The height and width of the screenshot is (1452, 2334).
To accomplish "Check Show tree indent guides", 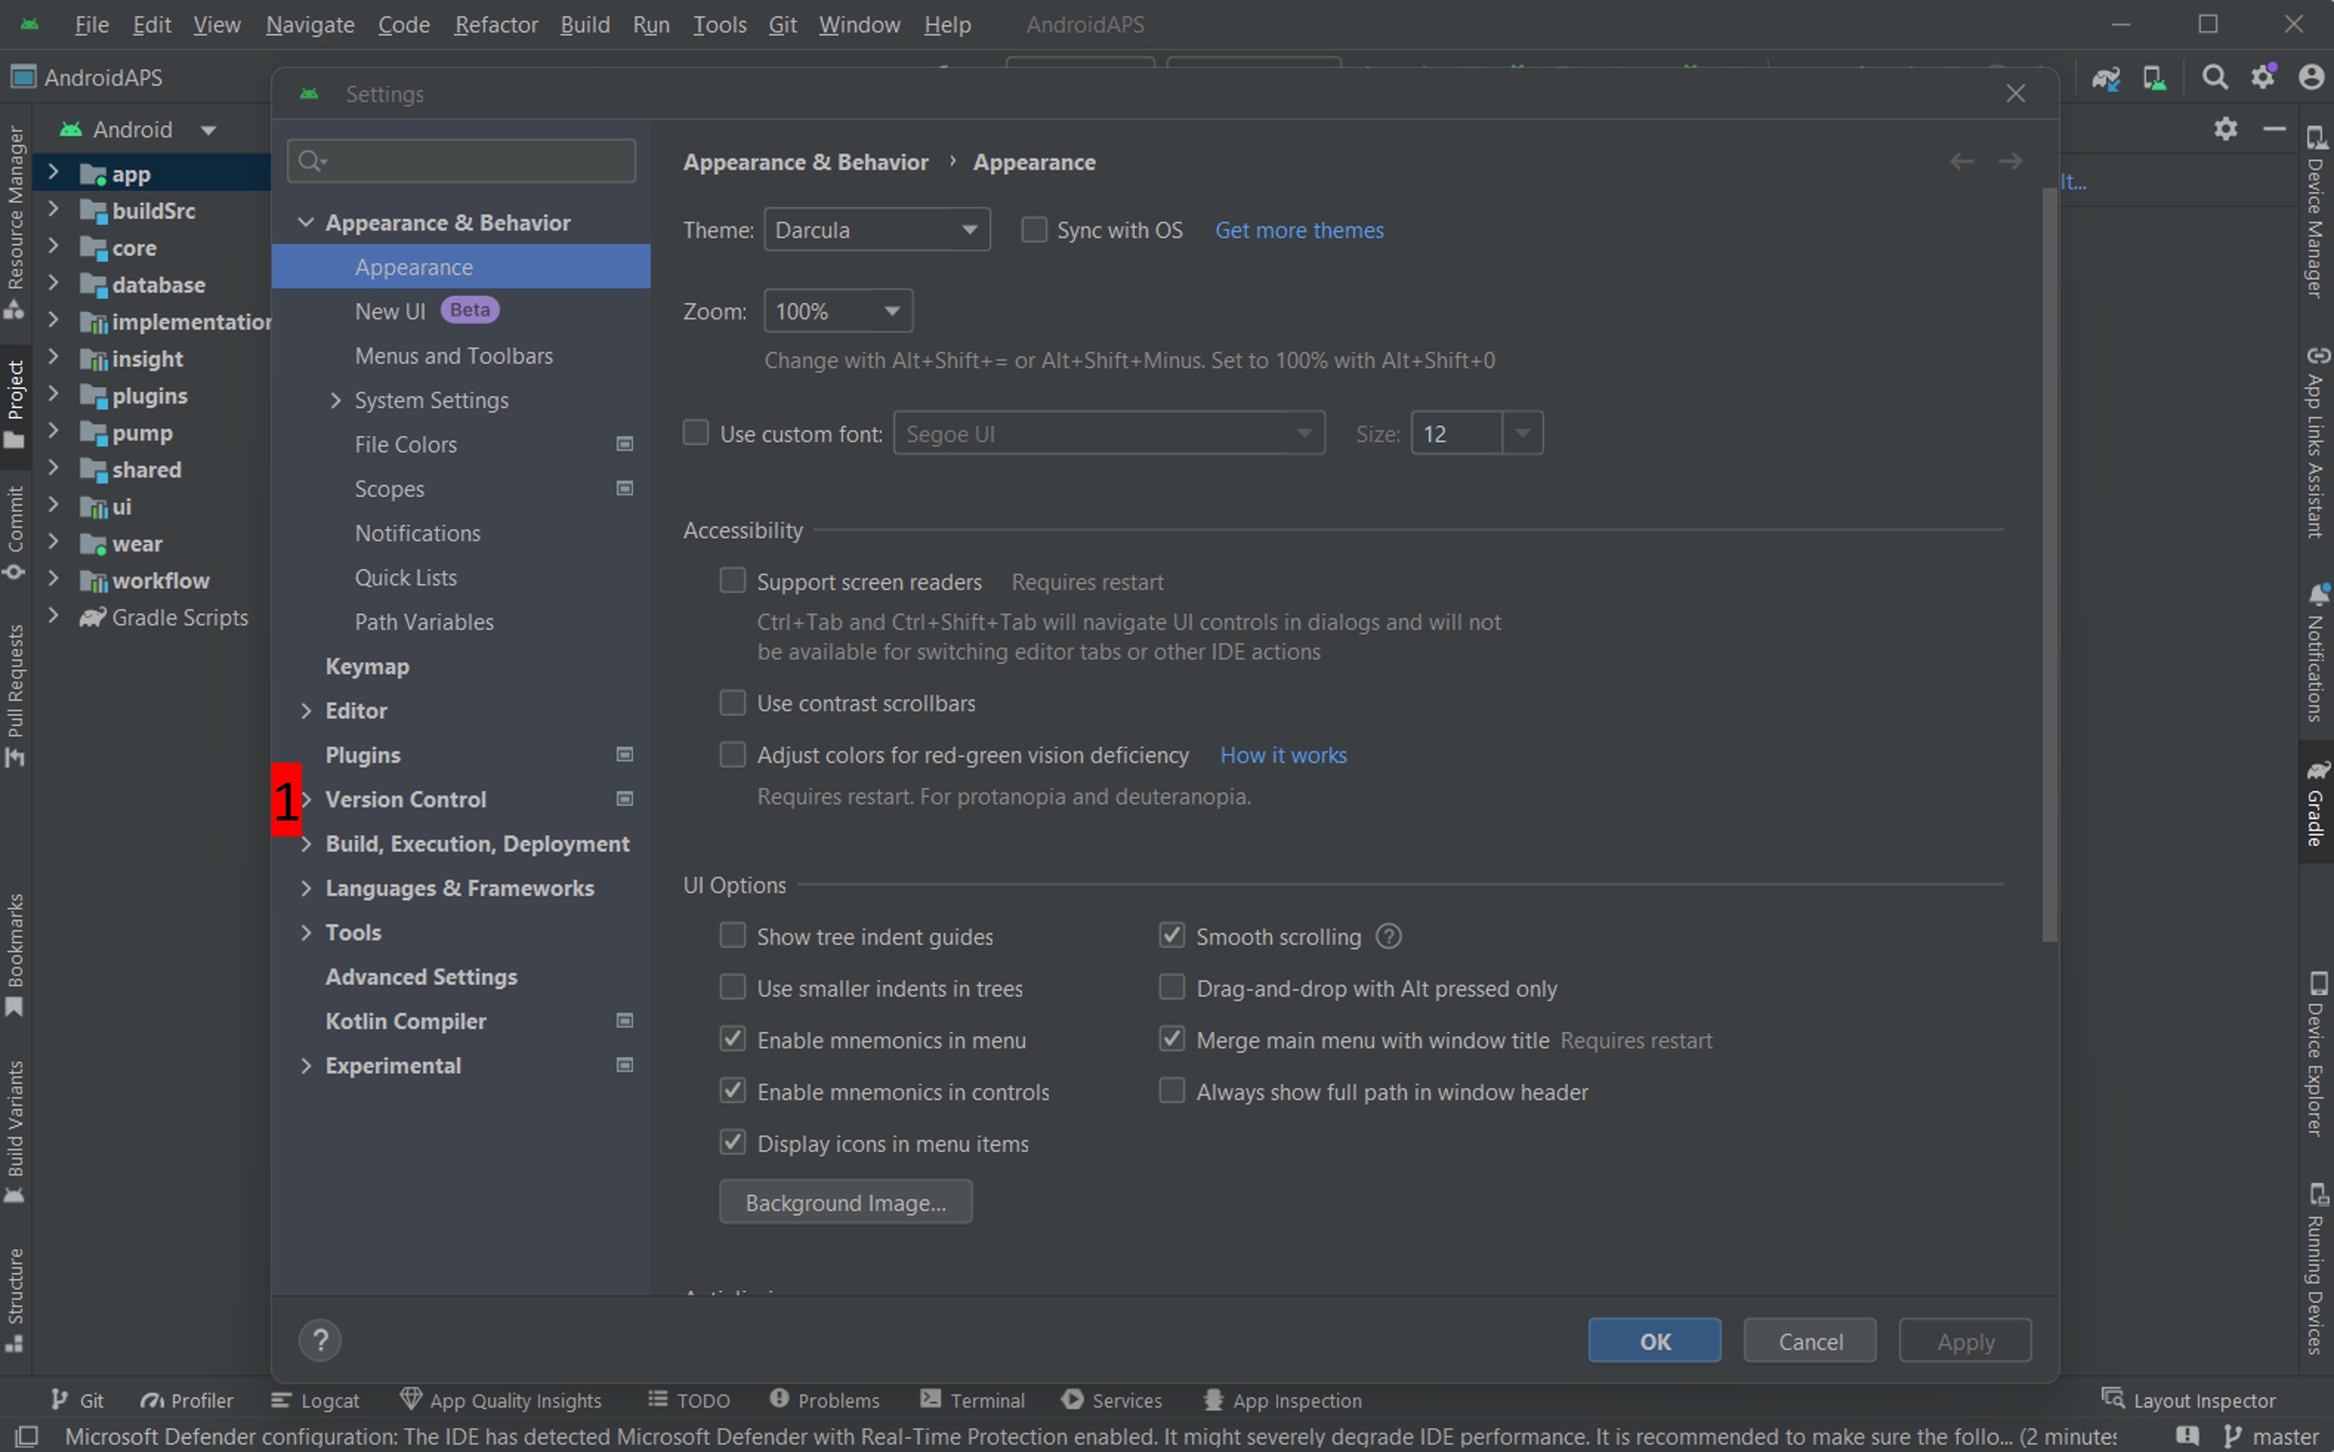I will pyautogui.click(x=732, y=935).
